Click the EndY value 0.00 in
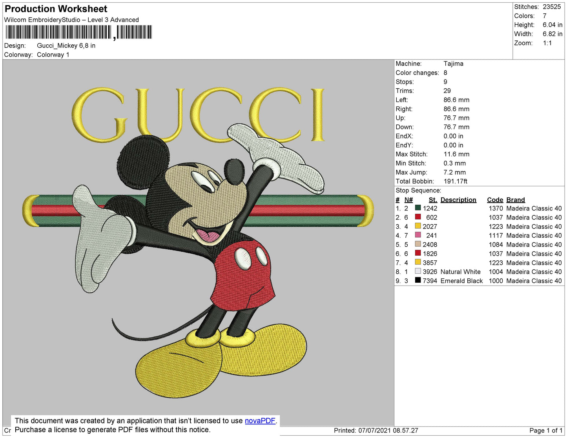Viewport: 567px width, 438px height. 453,145
